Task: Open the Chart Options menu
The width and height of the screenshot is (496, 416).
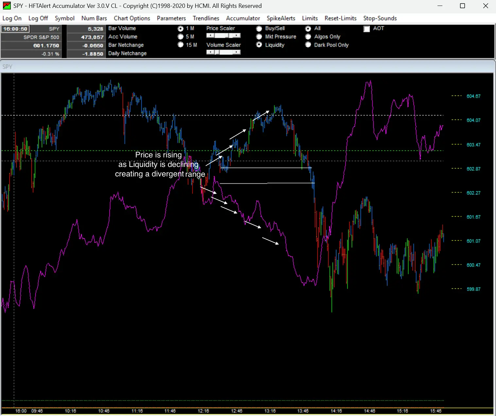Action: (132, 18)
